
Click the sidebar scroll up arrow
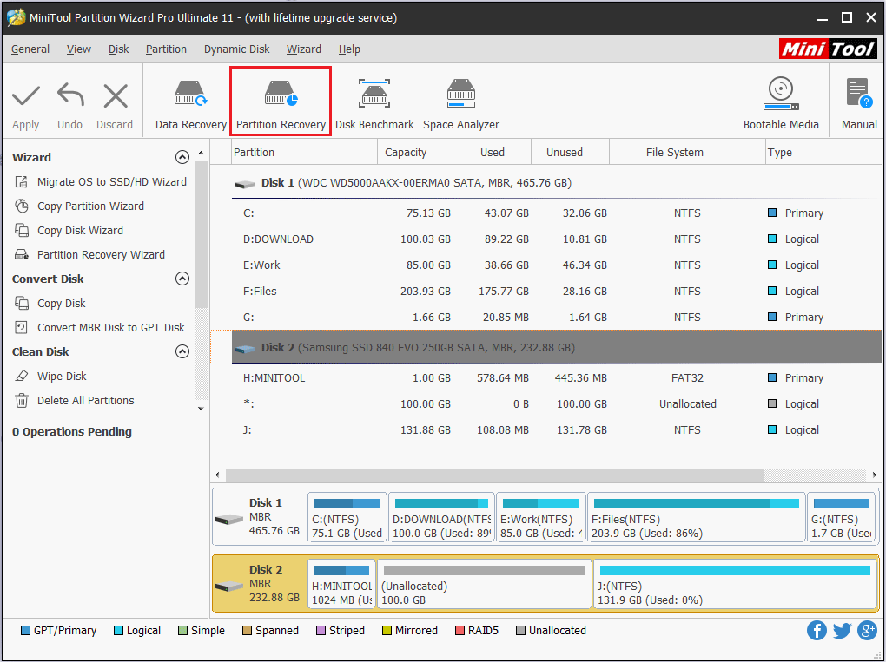[x=202, y=154]
